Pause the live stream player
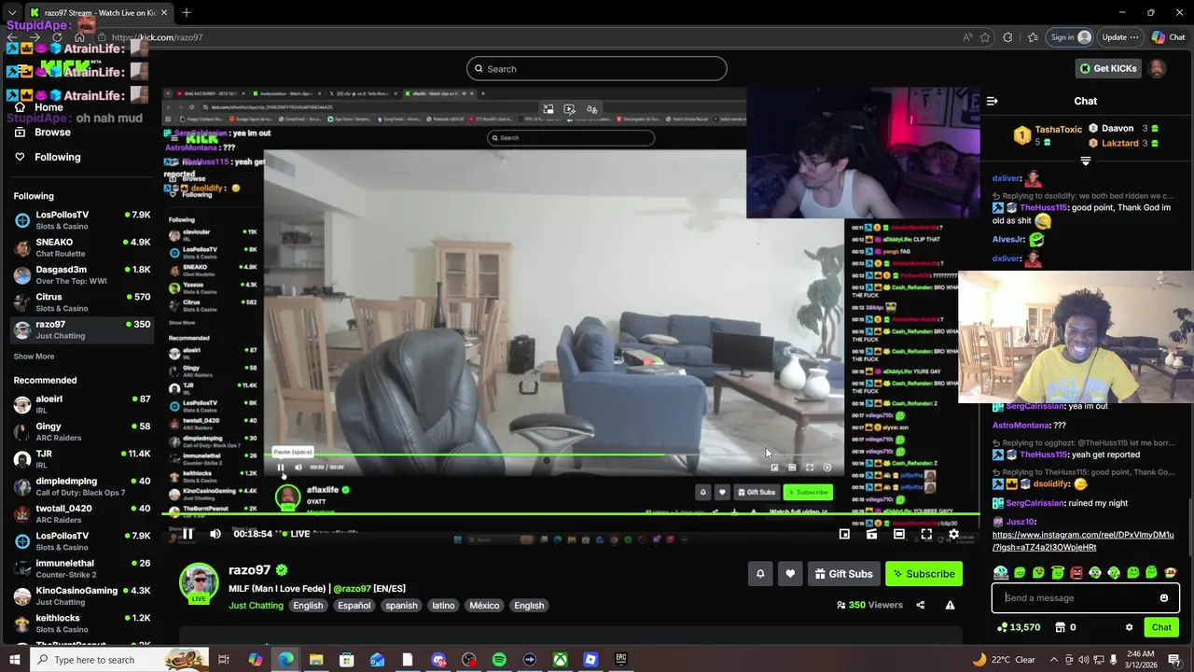Image resolution: width=1194 pixels, height=672 pixels. (x=187, y=534)
